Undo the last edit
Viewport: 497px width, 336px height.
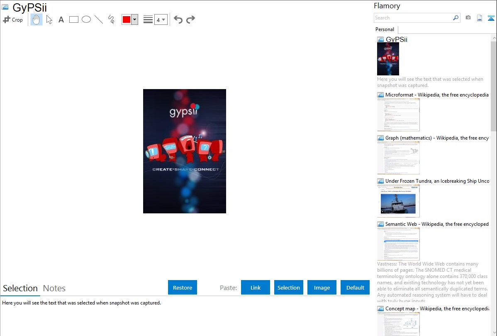pyautogui.click(x=178, y=19)
